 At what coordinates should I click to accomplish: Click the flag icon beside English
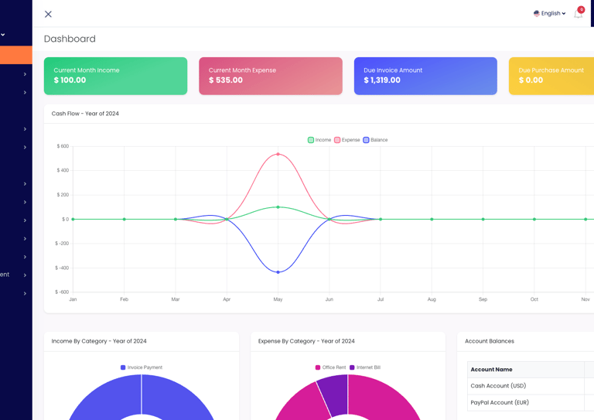coord(537,13)
